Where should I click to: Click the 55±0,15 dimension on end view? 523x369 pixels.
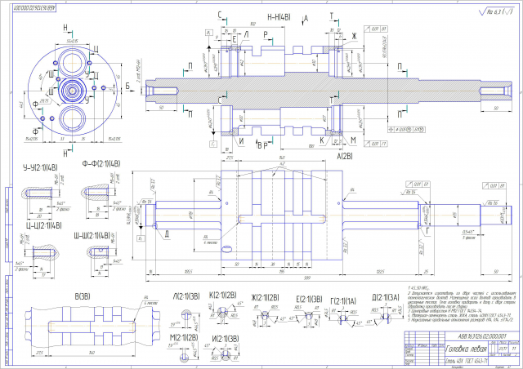tap(72, 41)
